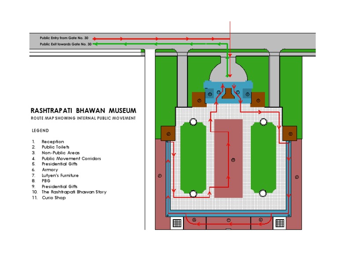Viewport: 338px width, 261px height.
Task: Click the grated square icon at bottom-left corner
Action: point(176,223)
